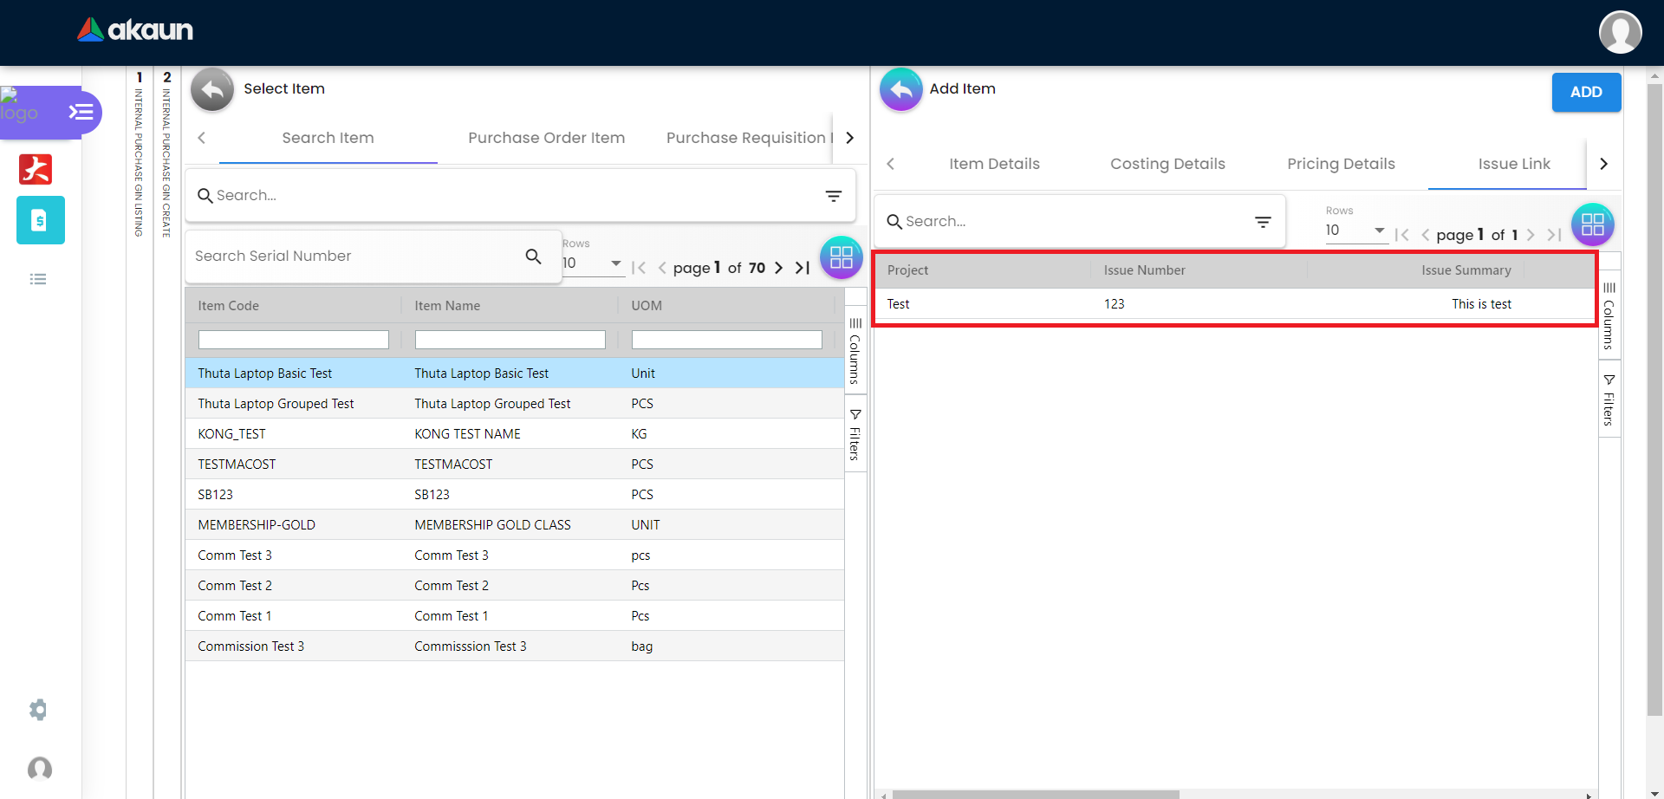Open the settings gear in sidebar
The width and height of the screenshot is (1664, 799).
click(38, 710)
